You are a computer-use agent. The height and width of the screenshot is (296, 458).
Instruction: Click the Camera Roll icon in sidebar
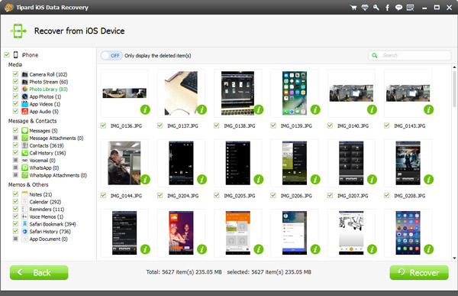[x=25, y=74]
